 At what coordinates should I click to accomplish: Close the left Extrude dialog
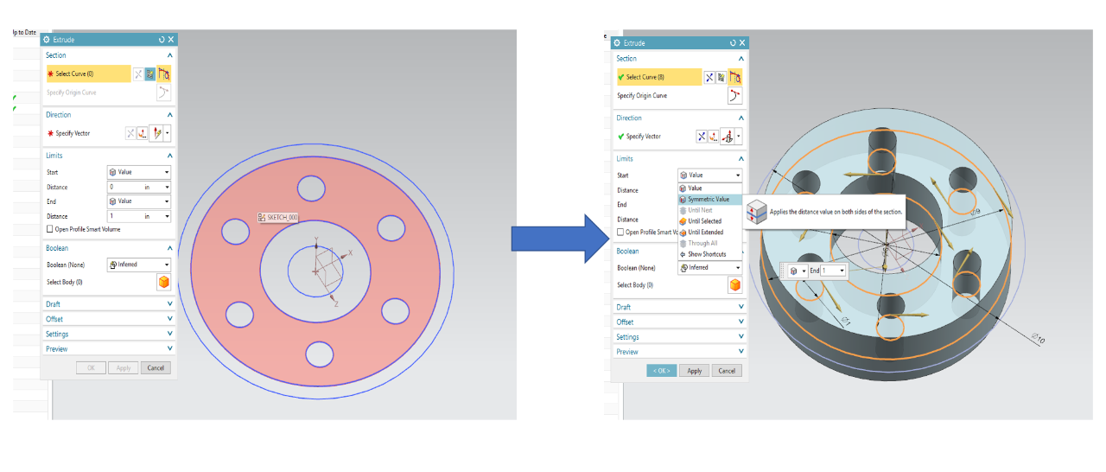click(x=171, y=40)
